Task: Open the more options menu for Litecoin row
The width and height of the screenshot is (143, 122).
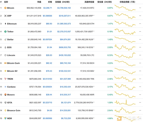Action: pos(140,55)
